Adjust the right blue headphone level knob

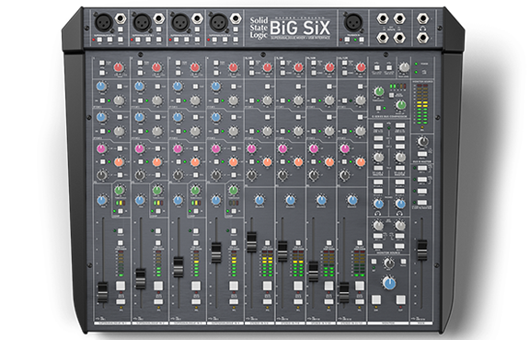point(400,204)
